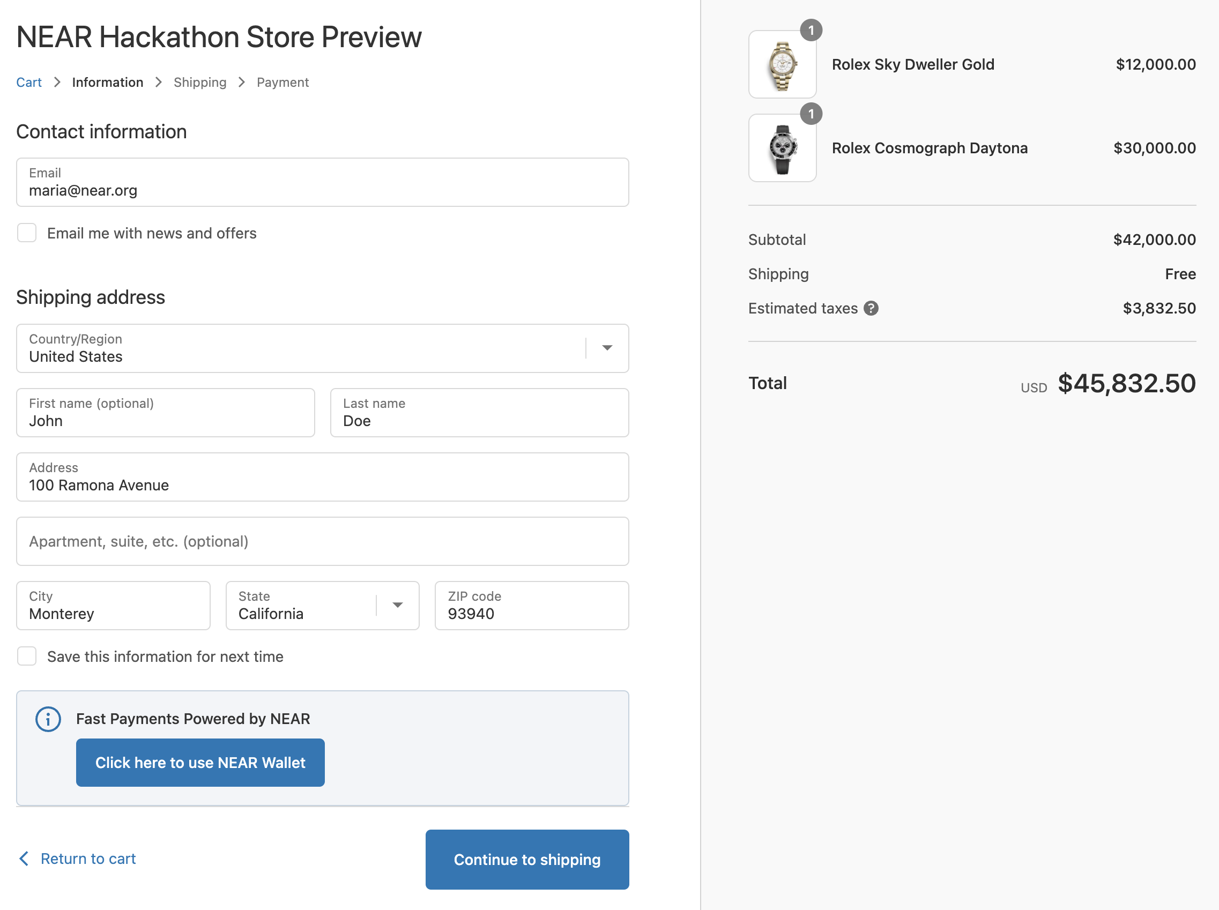Viewport: 1219px width, 910px height.
Task: Go to the Cart breadcrumb link
Action: click(x=28, y=83)
